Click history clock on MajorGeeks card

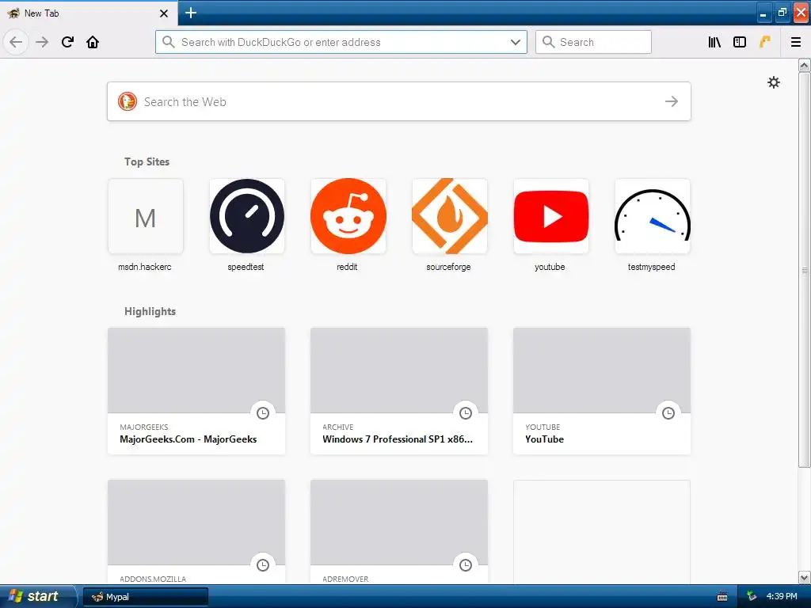point(263,412)
